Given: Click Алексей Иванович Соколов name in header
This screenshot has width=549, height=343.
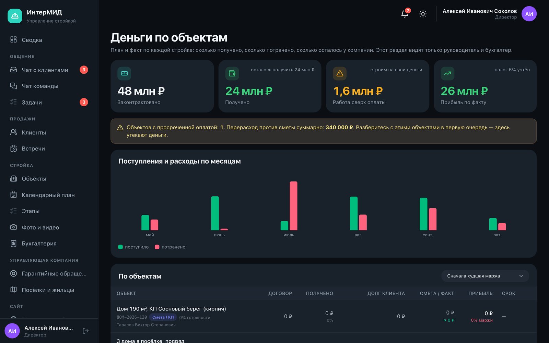Looking at the screenshot, I should click(480, 11).
